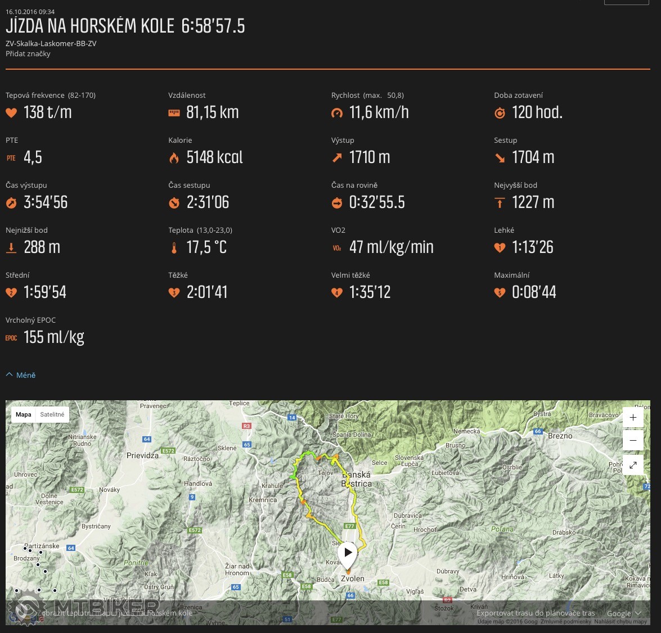Switch map to Mapa view

(24, 414)
